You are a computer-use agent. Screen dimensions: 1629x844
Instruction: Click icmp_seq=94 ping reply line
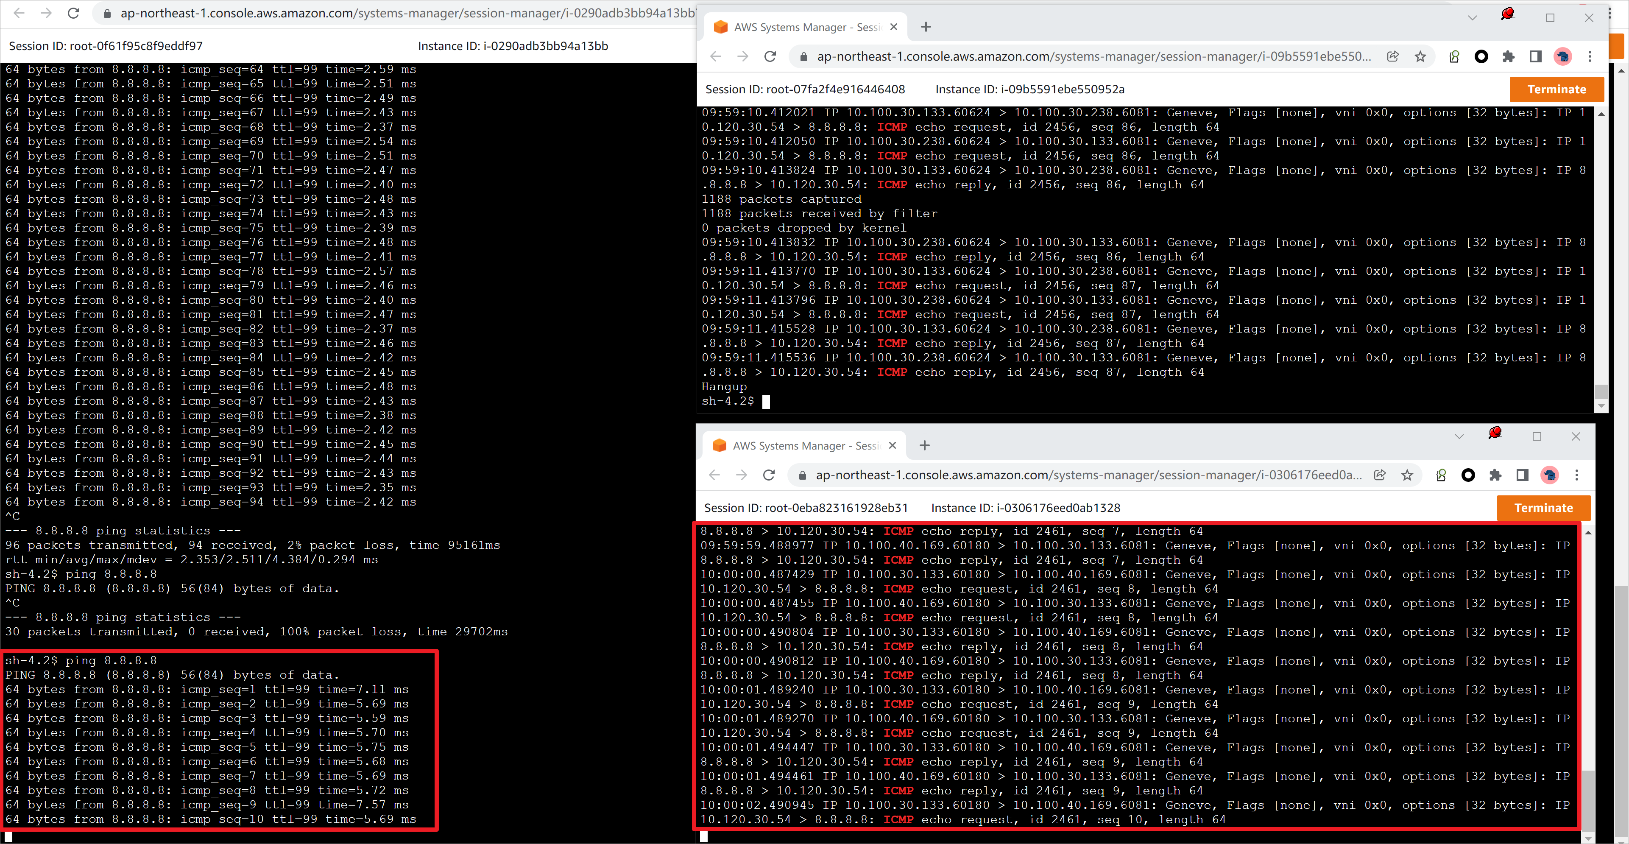211,502
